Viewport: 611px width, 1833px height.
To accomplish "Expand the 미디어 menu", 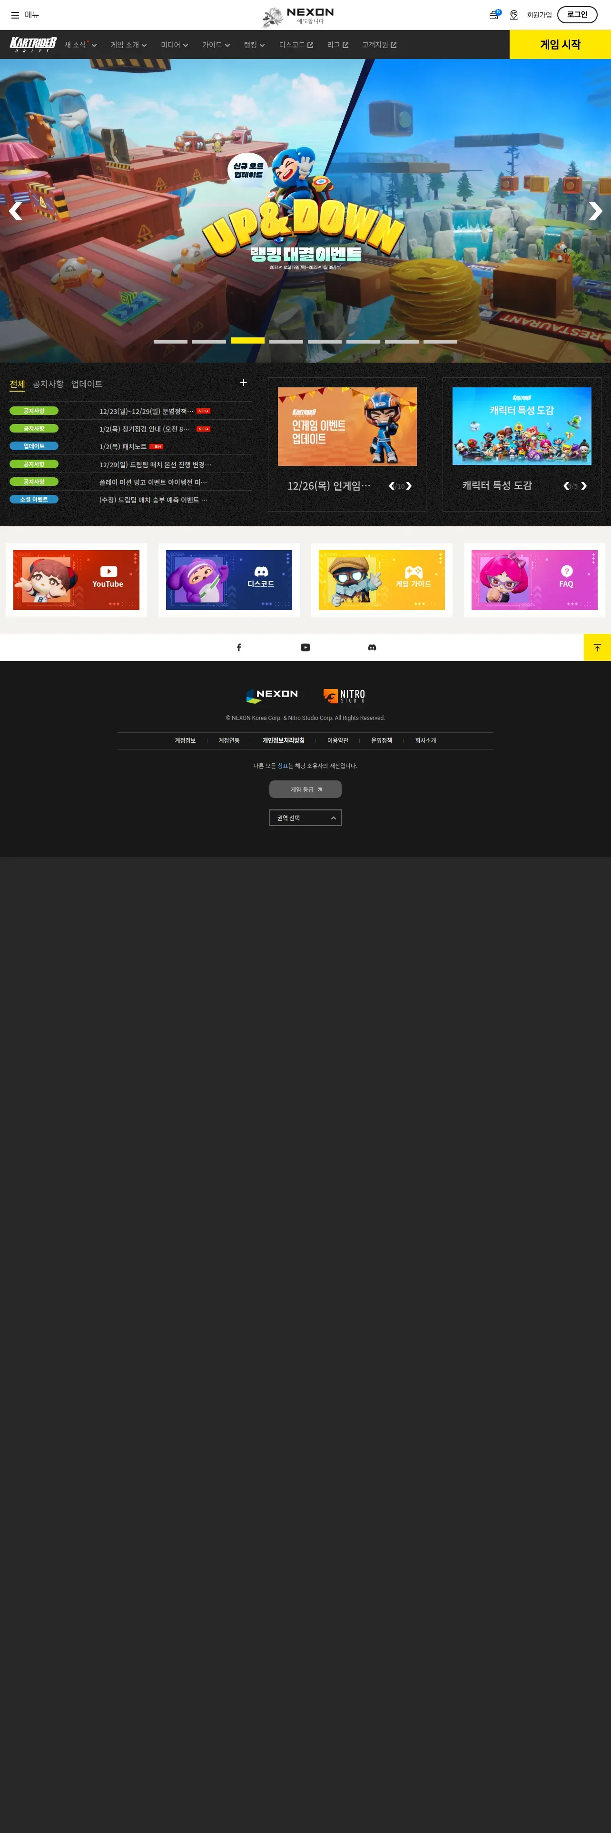I will (x=174, y=45).
